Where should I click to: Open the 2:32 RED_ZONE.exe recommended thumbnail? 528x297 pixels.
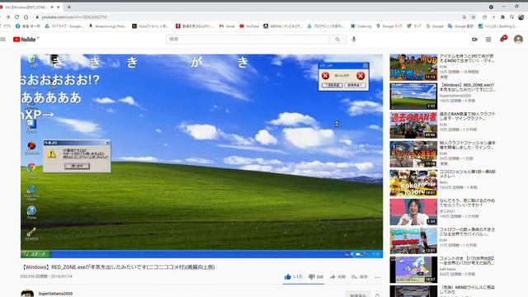pyautogui.click(x=413, y=97)
